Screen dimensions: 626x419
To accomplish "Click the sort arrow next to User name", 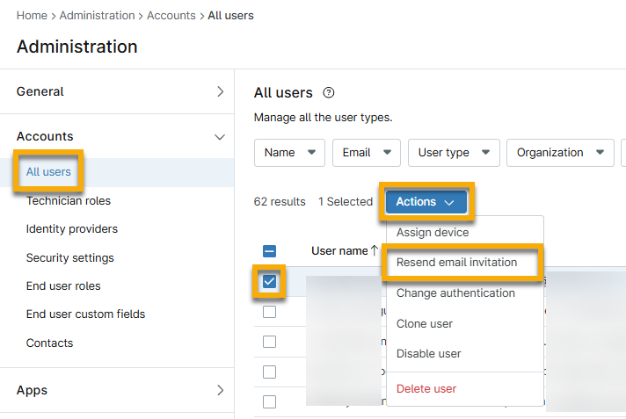I will pos(375,250).
